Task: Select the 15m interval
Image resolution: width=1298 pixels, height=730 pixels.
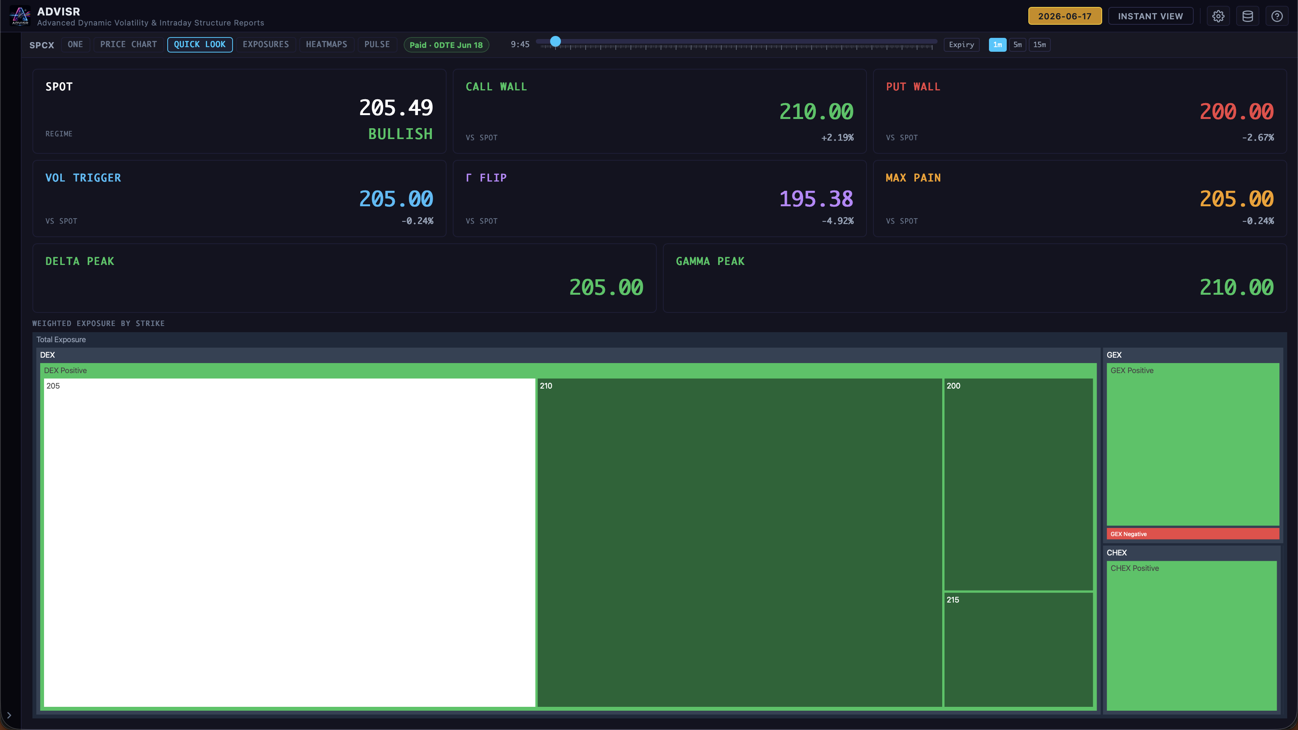Action: coord(1040,45)
